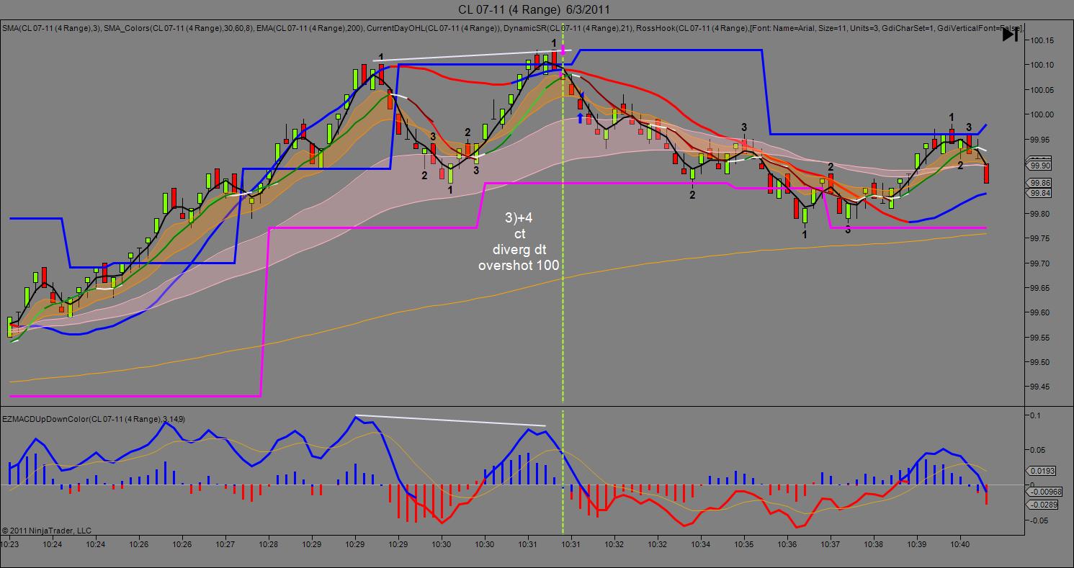
Task: Click the 10:34 time axis label
Action: point(702,545)
